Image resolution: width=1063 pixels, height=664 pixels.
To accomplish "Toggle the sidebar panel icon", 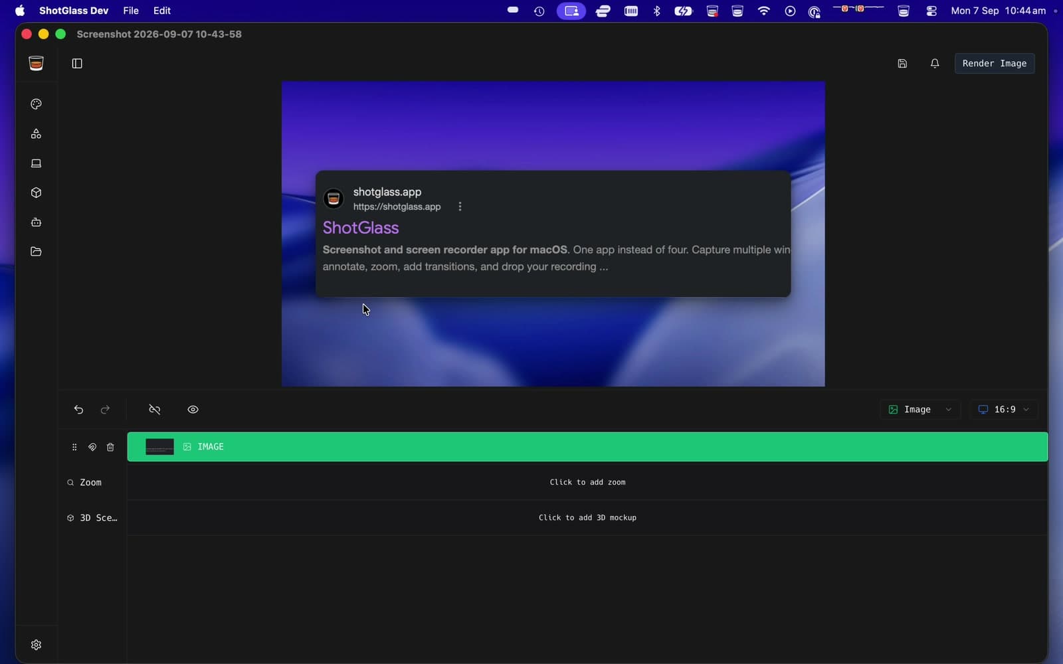I will (77, 64).
